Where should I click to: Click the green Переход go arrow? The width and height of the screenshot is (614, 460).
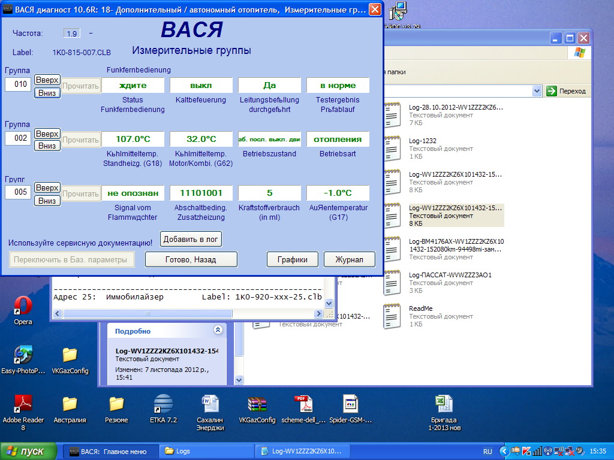click(x=552, y=91)
